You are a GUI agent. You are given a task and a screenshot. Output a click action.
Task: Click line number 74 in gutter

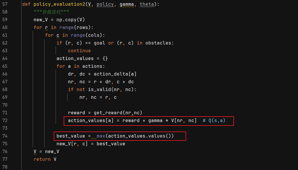pyautogui.click(x=5, y=136)
